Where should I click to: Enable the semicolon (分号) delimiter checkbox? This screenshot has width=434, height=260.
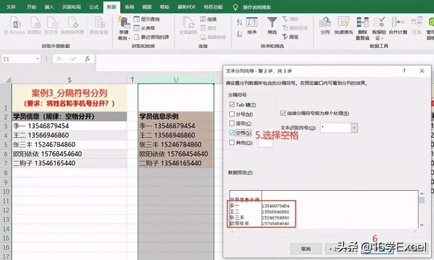click(x=232, y=114)
